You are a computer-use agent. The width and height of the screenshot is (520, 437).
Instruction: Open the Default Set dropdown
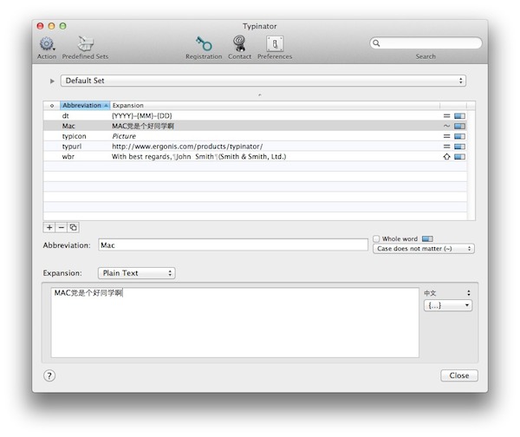(x=263, y=81)
